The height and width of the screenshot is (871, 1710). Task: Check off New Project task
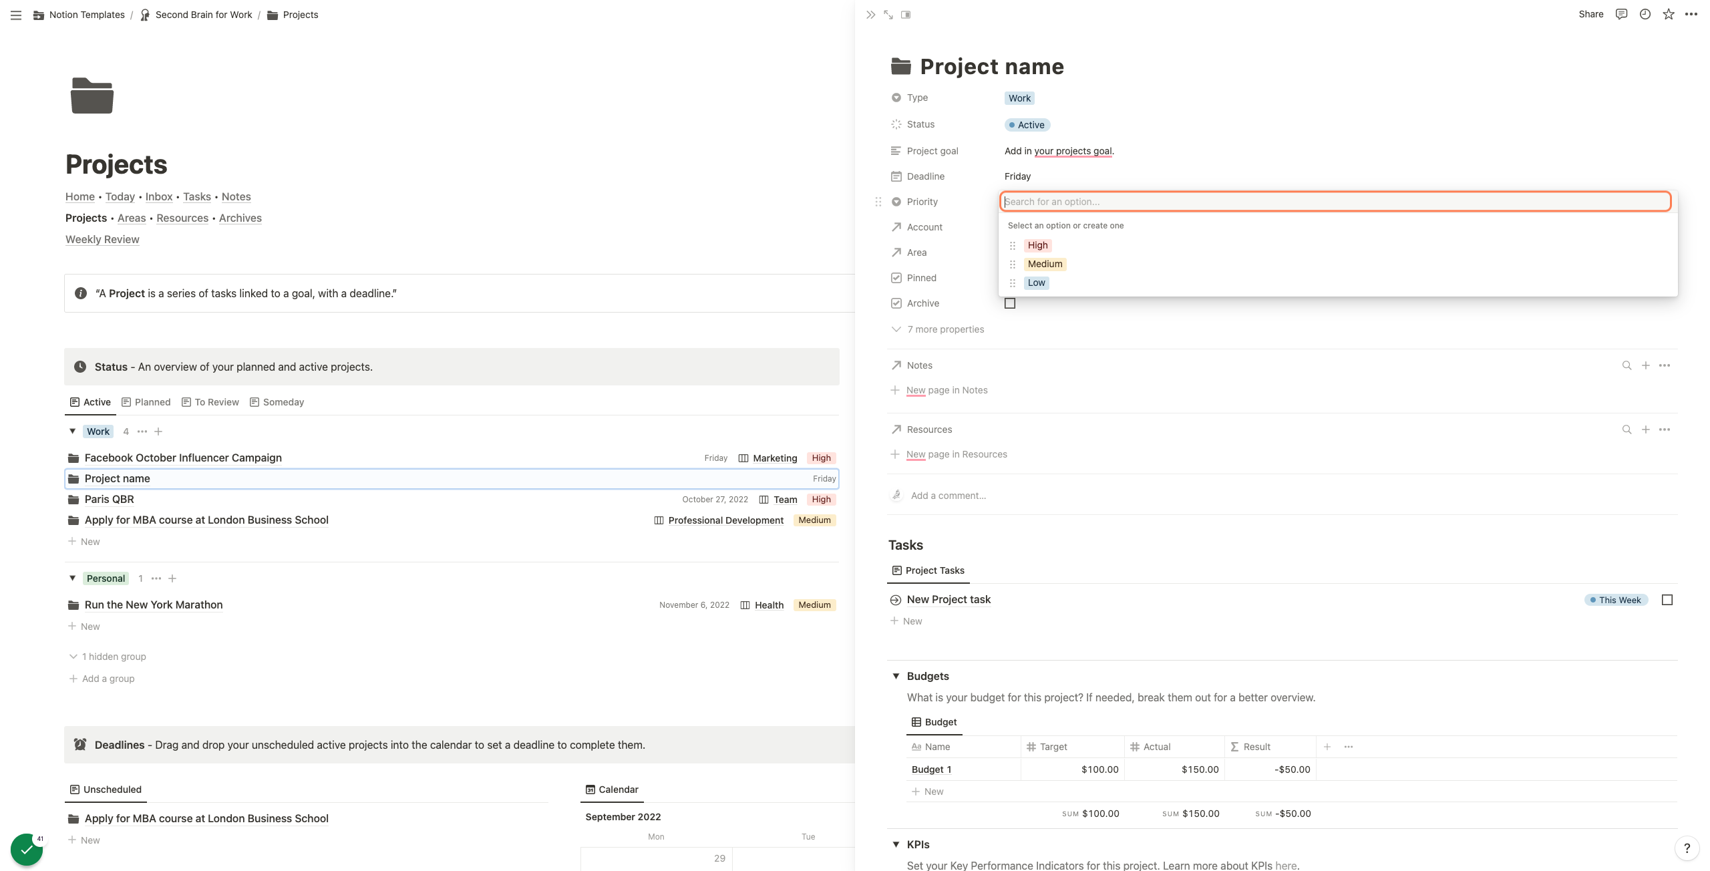(x=1667, y=600)
